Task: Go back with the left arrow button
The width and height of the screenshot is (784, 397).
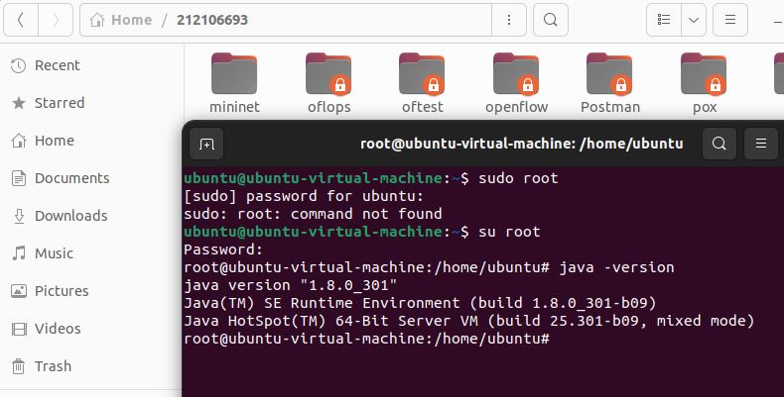Action: [x=21, y=20]
